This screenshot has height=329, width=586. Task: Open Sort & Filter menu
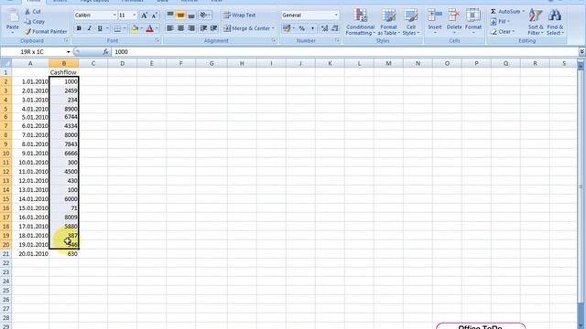click(536, 22)
